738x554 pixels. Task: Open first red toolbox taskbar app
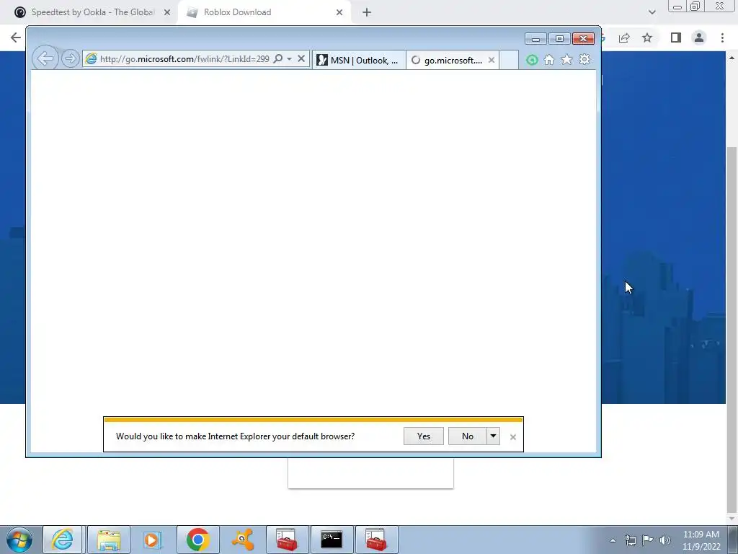(x=287, y=540)
